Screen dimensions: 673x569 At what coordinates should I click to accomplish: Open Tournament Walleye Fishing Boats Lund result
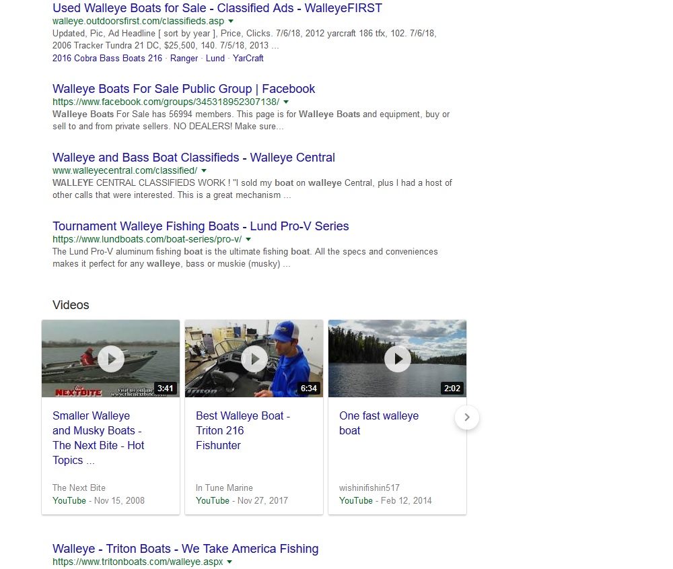point(201,226)
